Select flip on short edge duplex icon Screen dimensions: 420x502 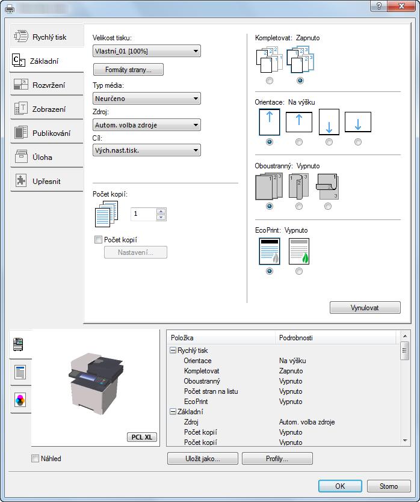click(328, 186)
